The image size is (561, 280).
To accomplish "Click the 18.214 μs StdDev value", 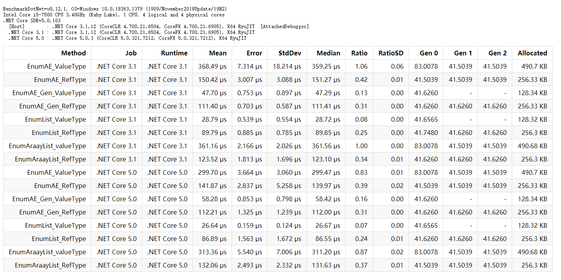I will click(287, 66).
